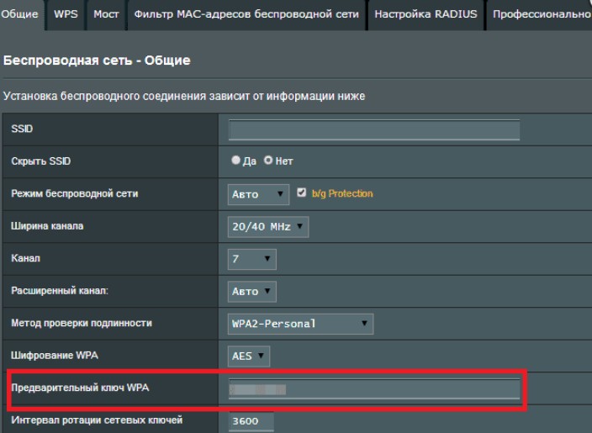Click the key rotation interval field 3600

click(251, 421)
